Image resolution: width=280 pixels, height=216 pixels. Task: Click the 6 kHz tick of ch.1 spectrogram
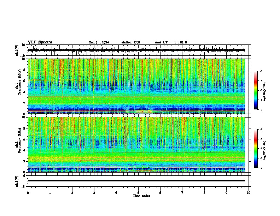click(25, 81)
